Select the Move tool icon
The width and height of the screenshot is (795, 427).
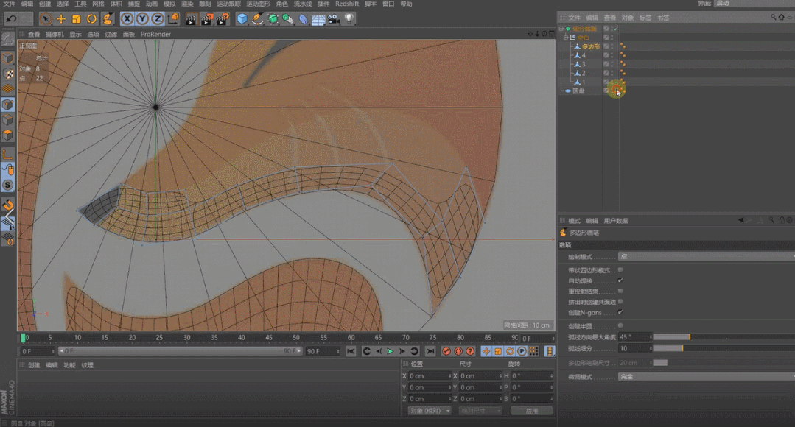61,18
